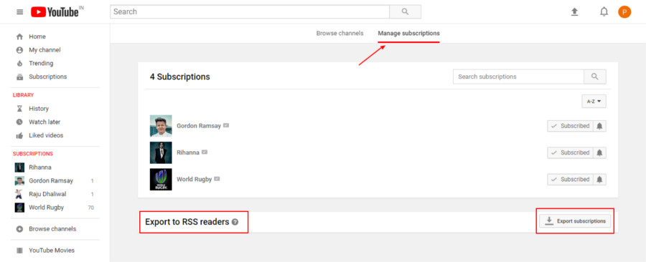Click the Trending flame icon
This screenshot has height=262, width=646.
tap(19, 63)
